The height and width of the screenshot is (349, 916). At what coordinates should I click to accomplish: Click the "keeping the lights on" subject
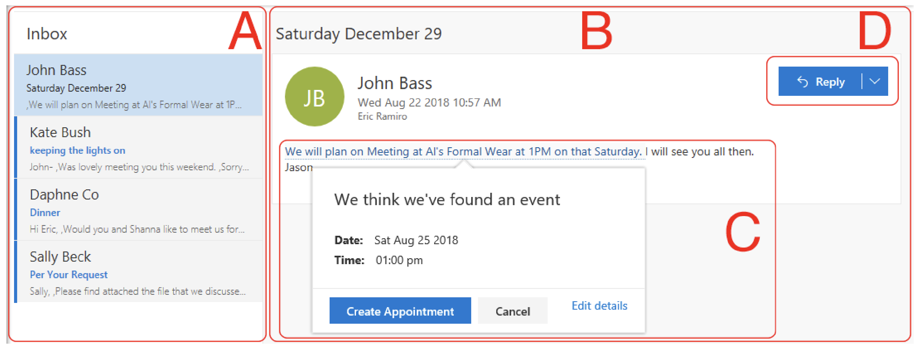[78, 151]
